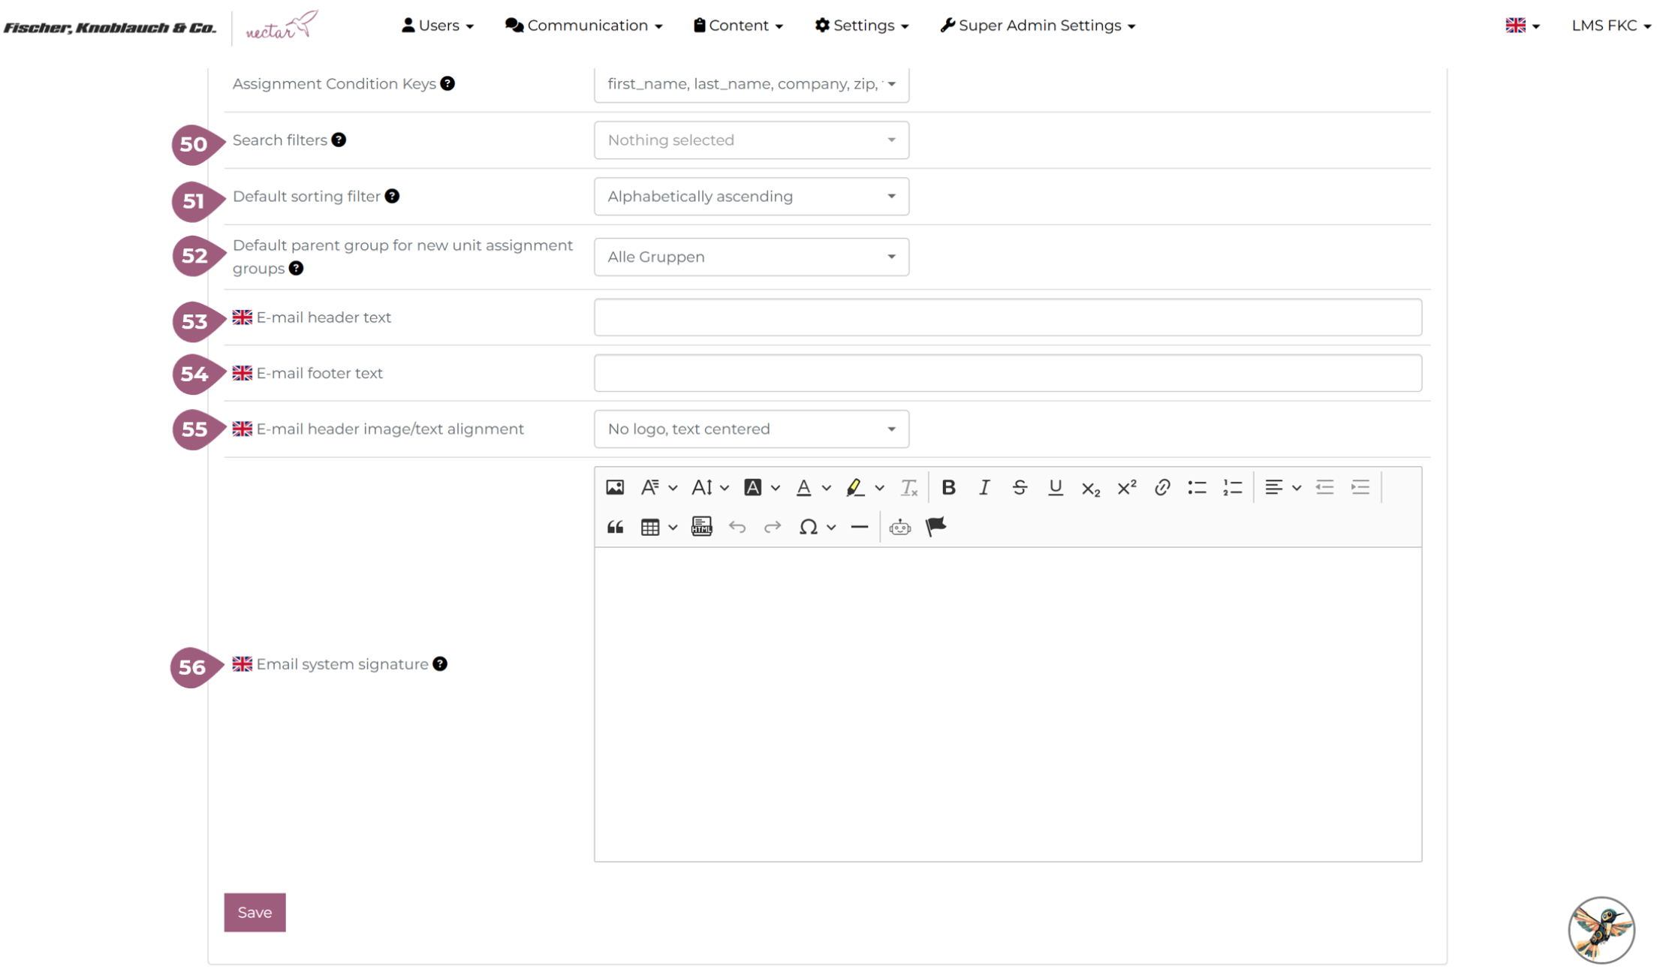This screenshot has width=1657, height=978.
Task: Open the HTML source view
Action: pyautogui.click(x=701, y=527)
